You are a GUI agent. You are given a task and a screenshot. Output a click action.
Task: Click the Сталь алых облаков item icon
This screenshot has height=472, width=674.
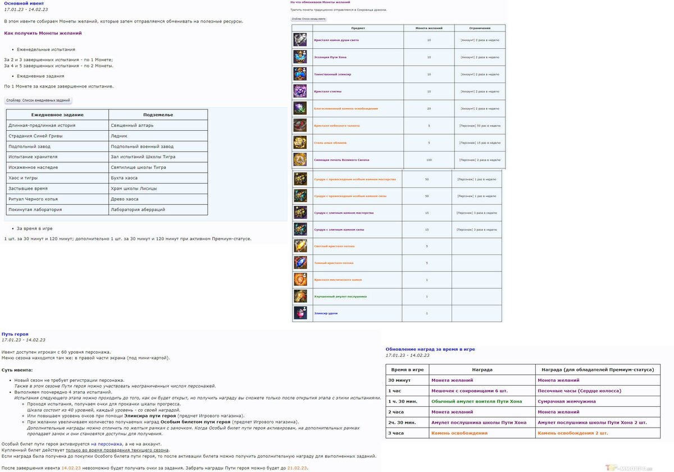coord(300,143)
